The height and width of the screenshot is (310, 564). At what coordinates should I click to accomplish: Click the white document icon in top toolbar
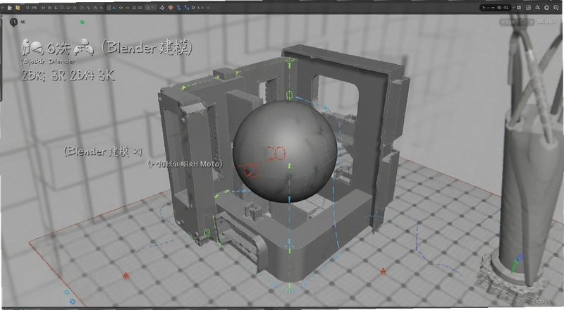[11, 7]
